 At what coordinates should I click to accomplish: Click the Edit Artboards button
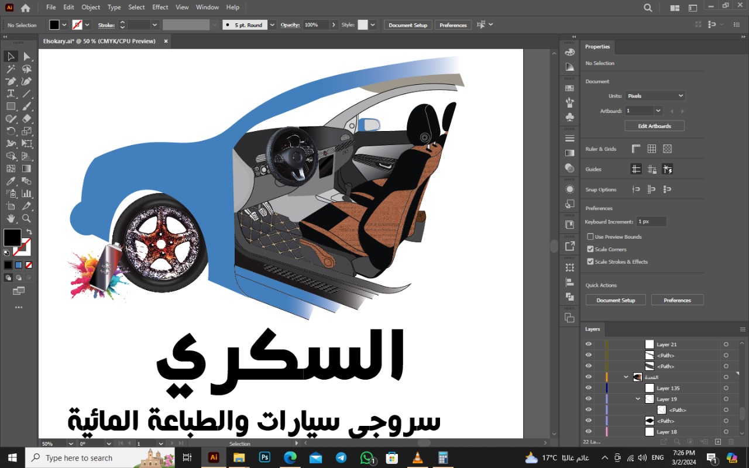tap(654, 126)
